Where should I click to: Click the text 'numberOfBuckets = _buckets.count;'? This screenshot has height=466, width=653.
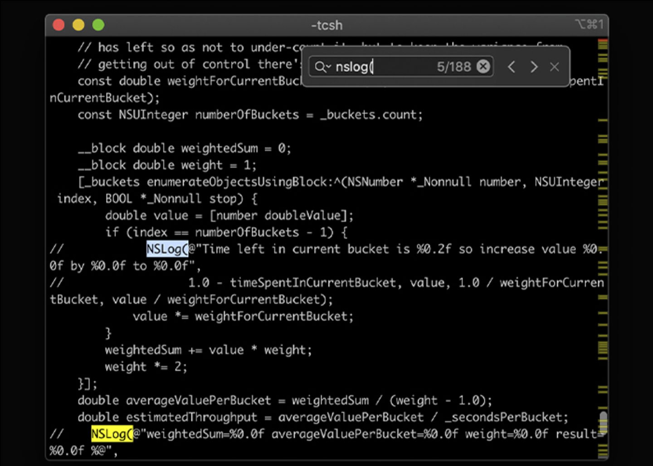click(309, 115)
